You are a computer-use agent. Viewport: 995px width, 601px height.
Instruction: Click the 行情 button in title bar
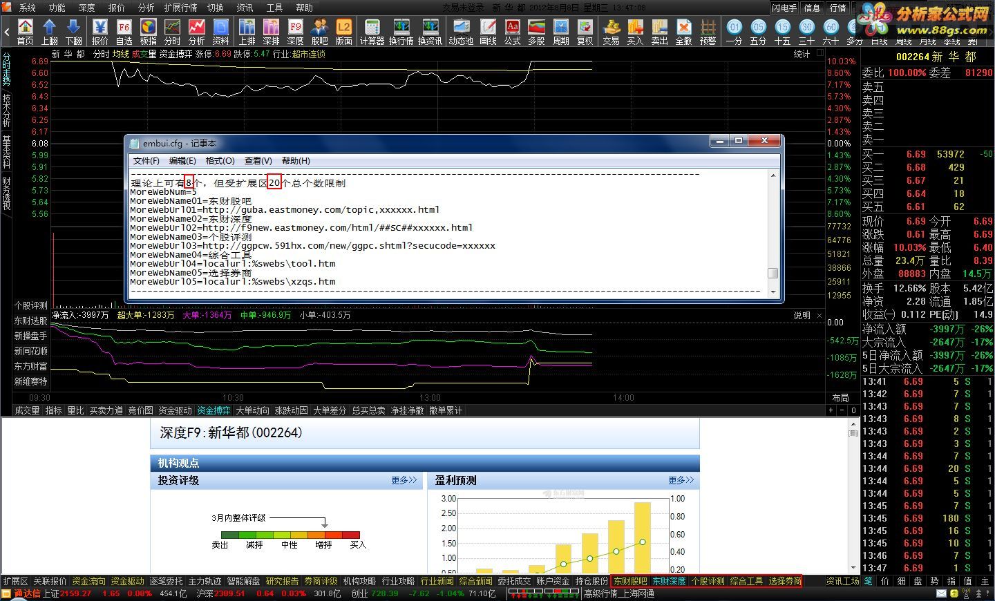pyautogui.click(x=837, y=8)
